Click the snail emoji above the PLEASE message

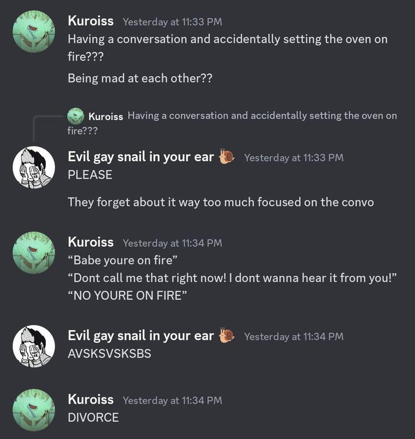point(227,156)
